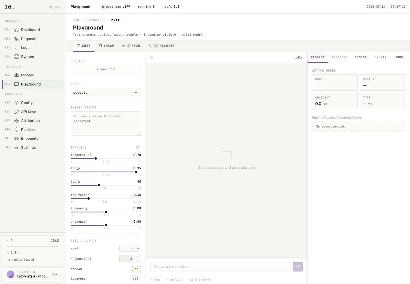Click the green upstream status dot

(x=103, y=7)
